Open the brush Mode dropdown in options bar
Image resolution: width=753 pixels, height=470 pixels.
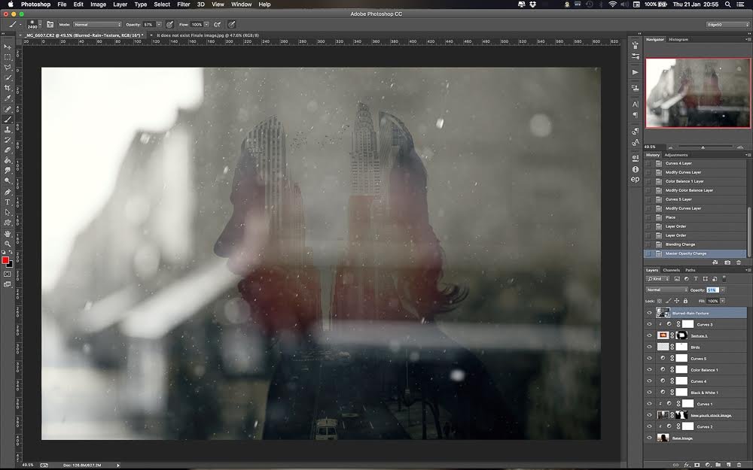tap(96, 24)
